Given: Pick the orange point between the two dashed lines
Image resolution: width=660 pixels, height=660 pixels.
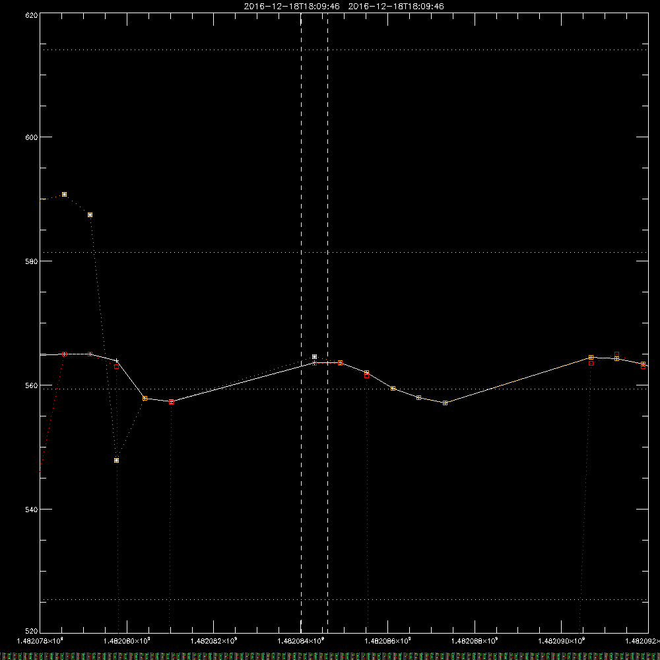Looking at the screenshot, I should [x=314, y=357].
